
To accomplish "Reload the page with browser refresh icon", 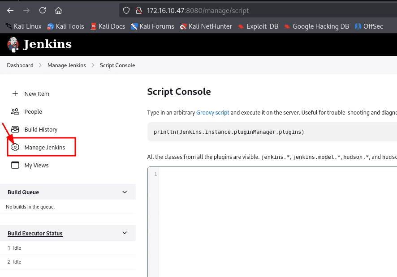I will [x=43, y=10].
